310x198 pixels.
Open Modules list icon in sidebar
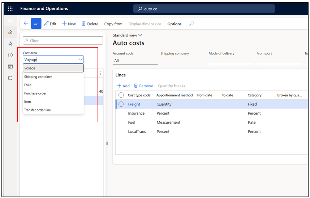click(10, 78)
